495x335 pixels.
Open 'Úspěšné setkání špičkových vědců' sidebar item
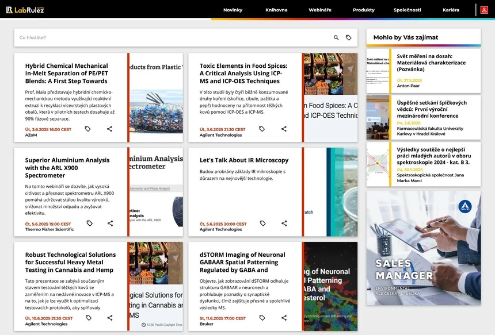click(x=432, y=109)
